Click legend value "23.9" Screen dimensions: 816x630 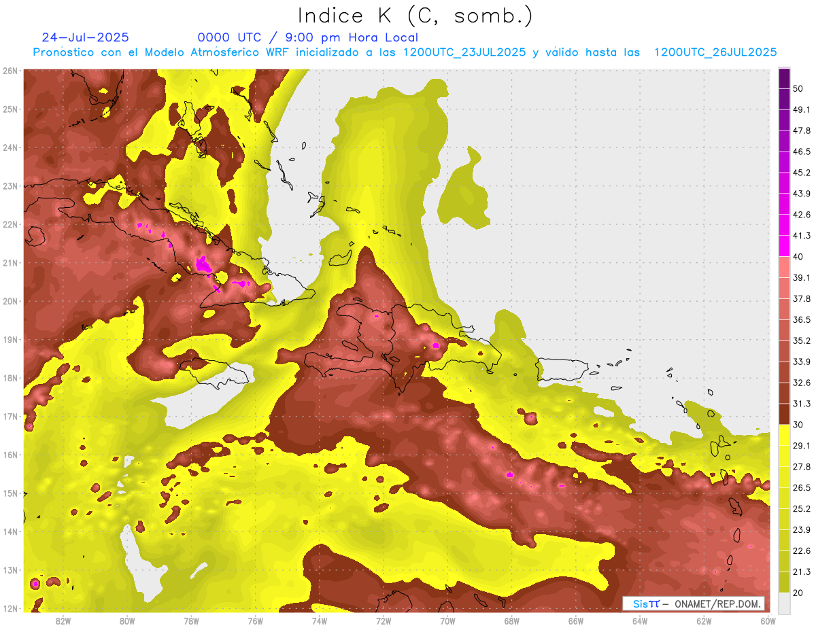pos(802,530)
